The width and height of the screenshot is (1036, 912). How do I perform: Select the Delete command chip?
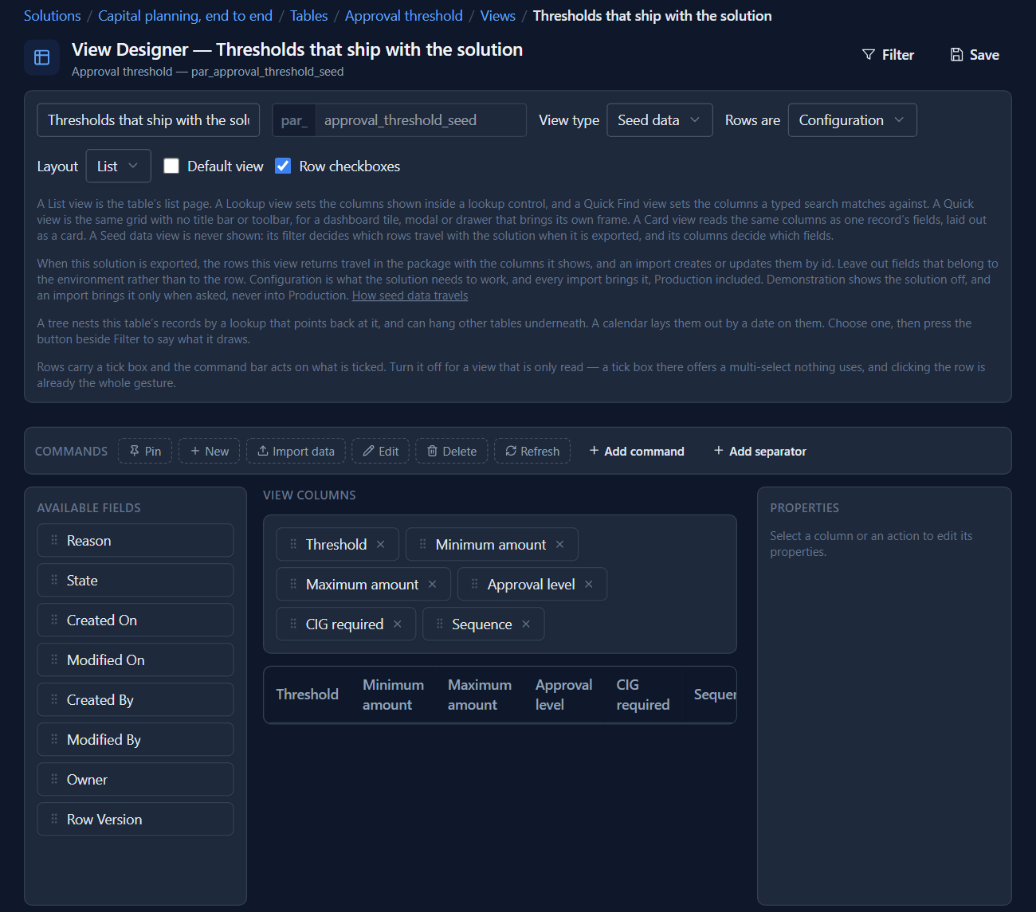tap(452, 451)
